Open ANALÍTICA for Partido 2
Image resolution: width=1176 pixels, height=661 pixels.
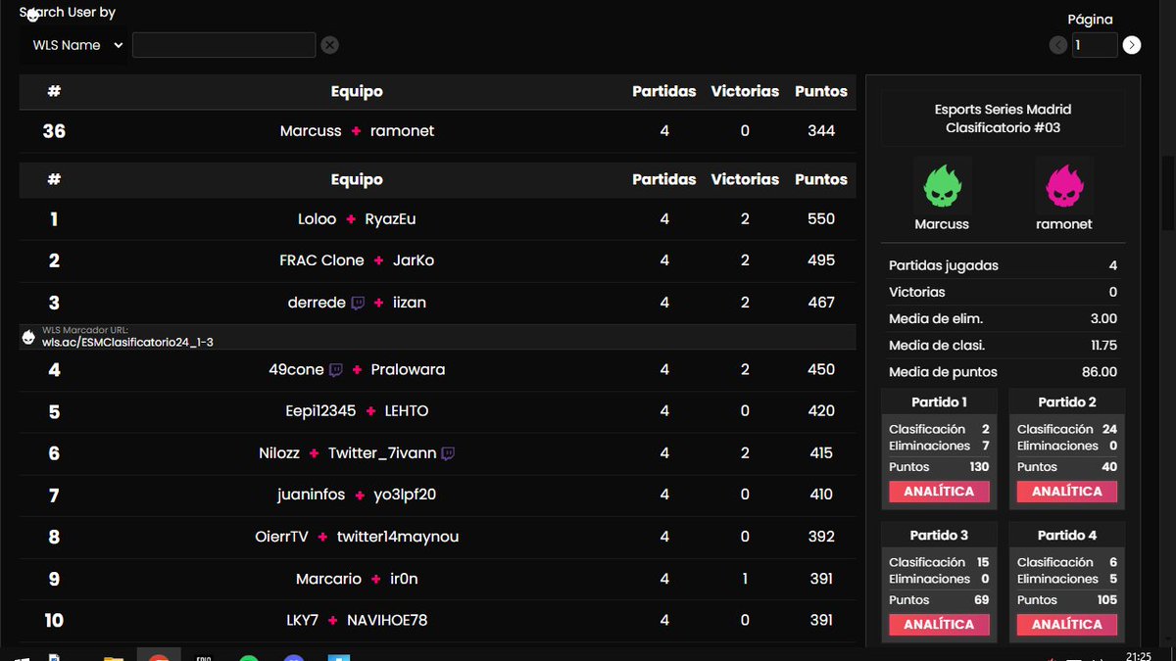[x=1066, y=492]
